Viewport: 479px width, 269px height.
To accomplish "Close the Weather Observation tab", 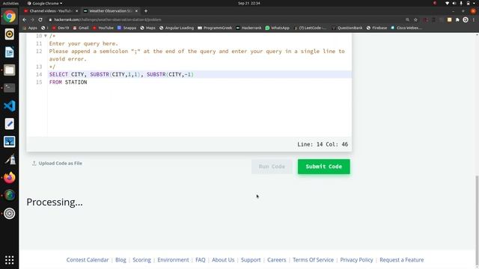I will pyautogui.click(x=136, y=11).
